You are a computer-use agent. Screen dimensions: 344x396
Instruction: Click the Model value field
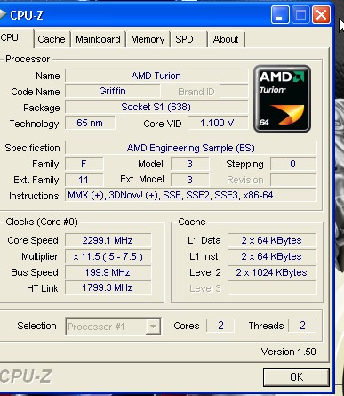(x=190, y=164)
